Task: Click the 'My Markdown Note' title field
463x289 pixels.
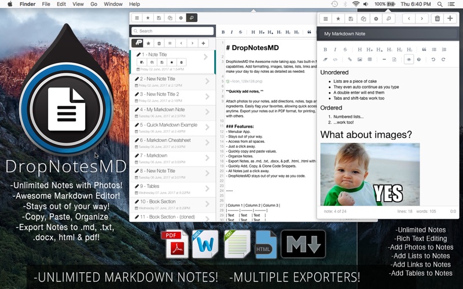Action: pyautogui.click(x=388, y=34)
